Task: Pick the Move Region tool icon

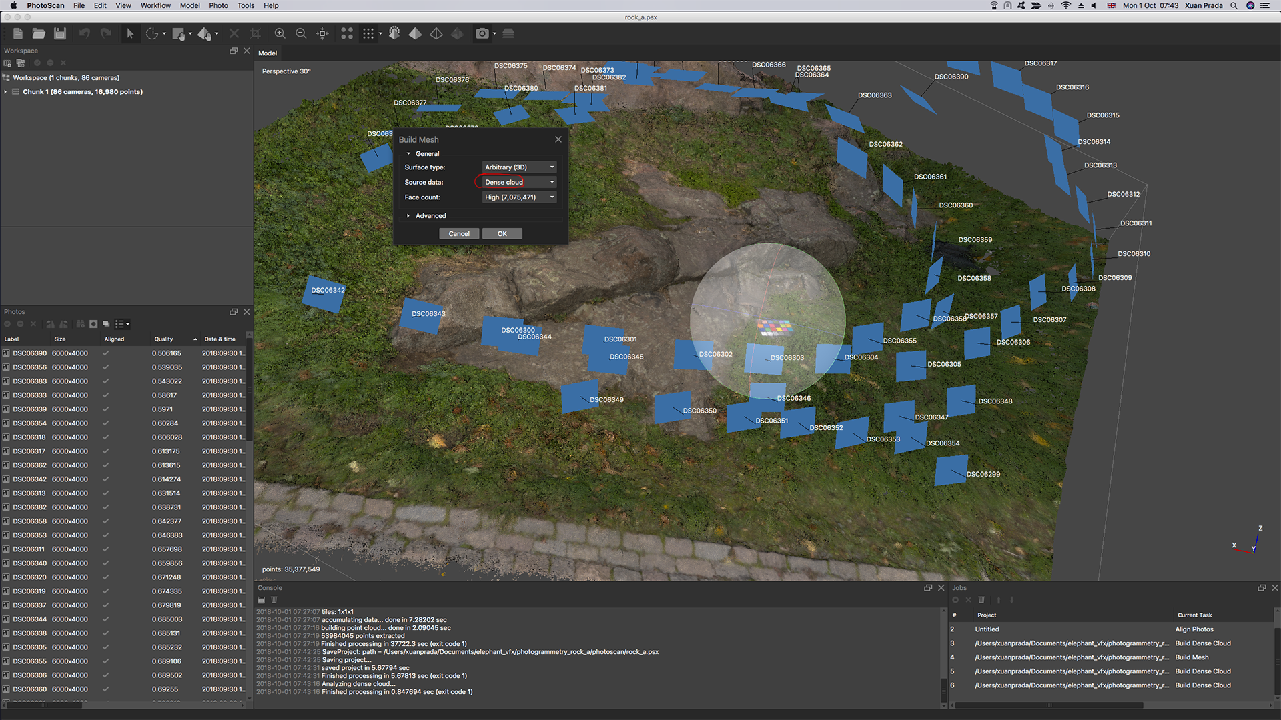Action: [178, 33]
